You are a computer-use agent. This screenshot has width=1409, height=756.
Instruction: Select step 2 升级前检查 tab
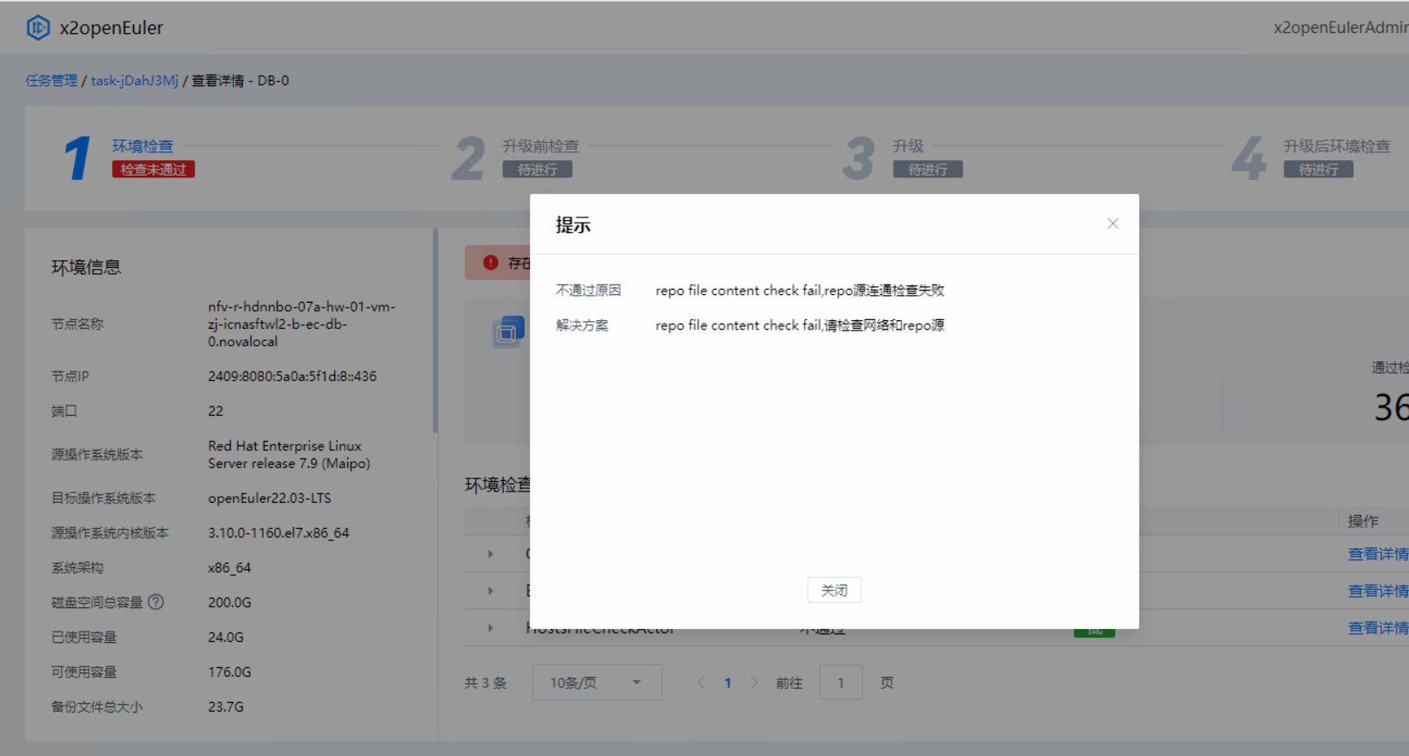[x=540, y=146]
